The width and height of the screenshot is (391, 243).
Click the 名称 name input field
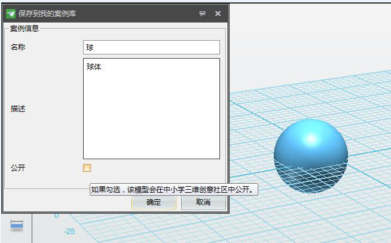pos(151,47)
